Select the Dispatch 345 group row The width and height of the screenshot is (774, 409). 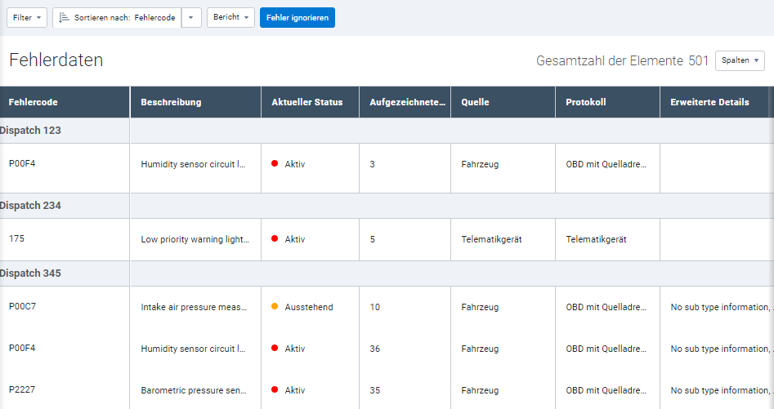click(x=31, y=273)
